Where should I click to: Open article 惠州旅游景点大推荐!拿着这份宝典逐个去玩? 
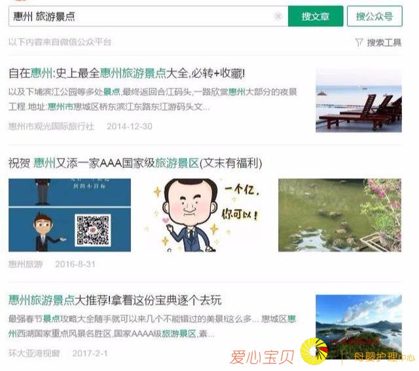(115, 300)
